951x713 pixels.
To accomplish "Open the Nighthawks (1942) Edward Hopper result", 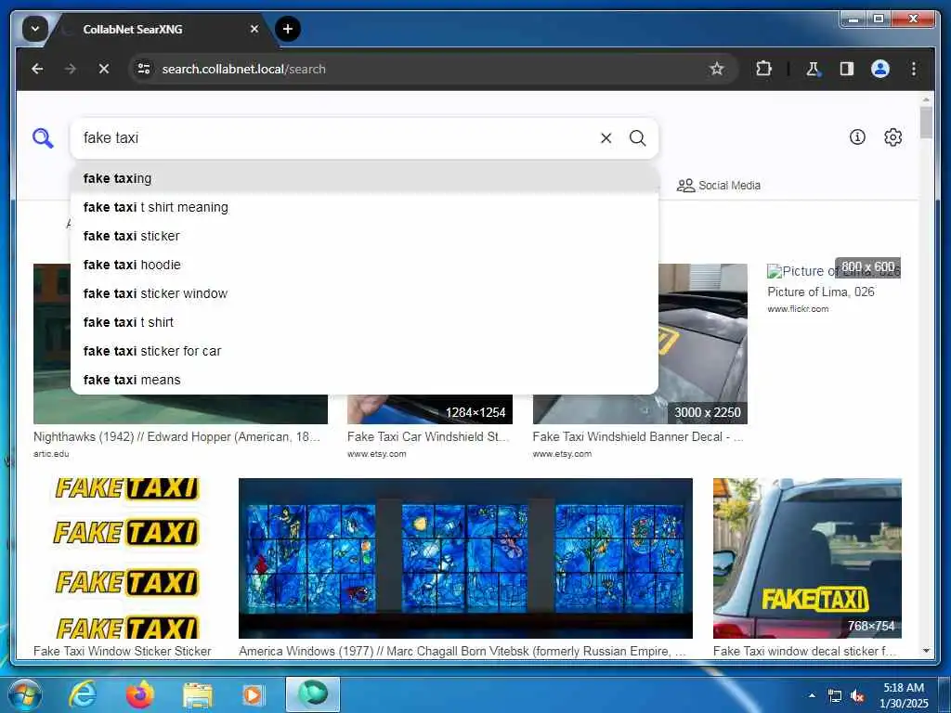I will 176,436.
